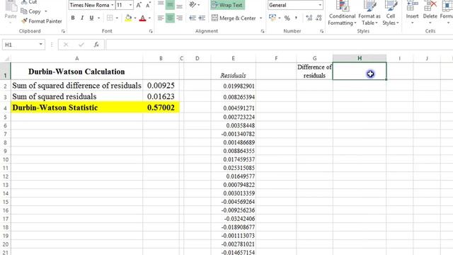Click Insert cells button
Image resolution: width=453 pixels, height=255 pixels.
point(412,13)
